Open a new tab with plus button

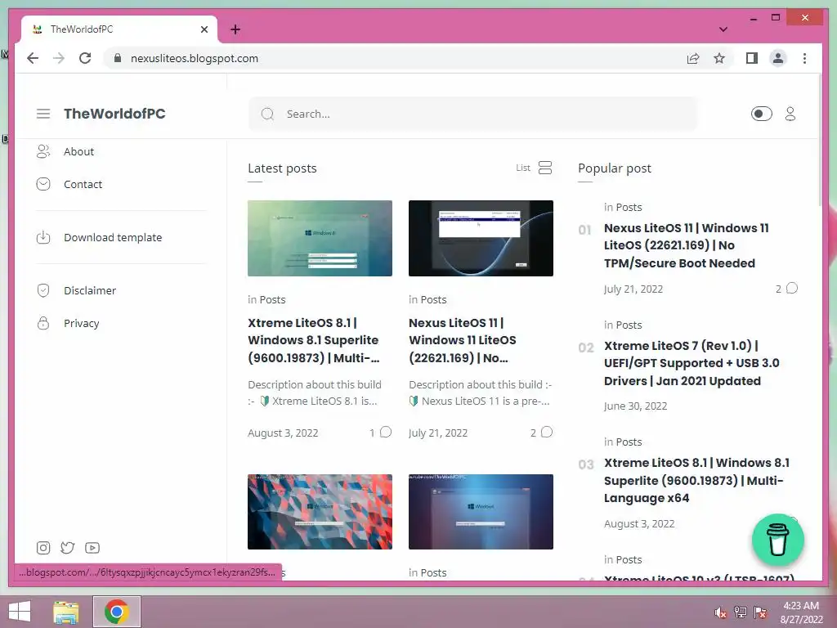tap(235, 29)
